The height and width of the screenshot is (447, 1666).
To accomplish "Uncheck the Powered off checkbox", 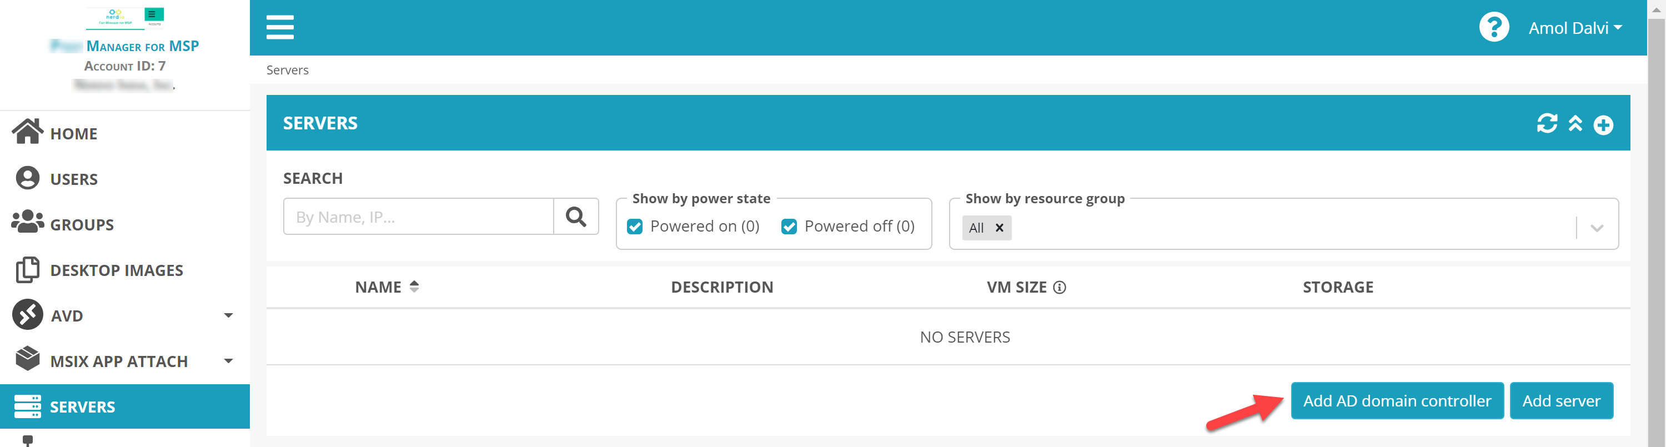I will click(789, 227).
